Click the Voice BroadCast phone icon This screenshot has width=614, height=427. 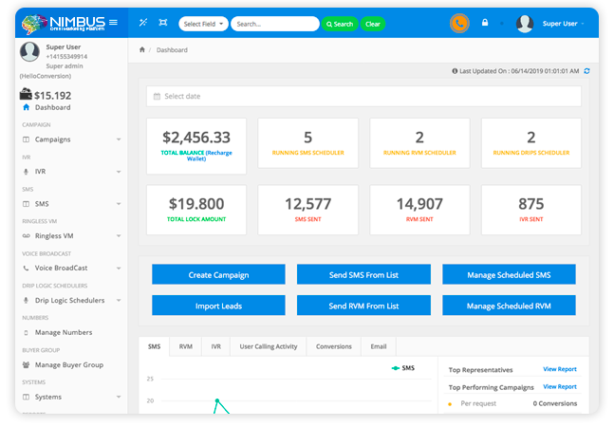(x=27, y=269)
